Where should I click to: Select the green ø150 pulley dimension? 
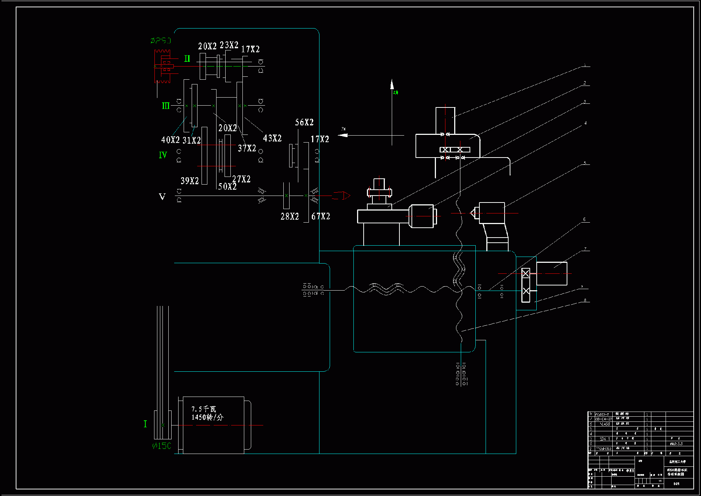pyautogui.click(x=161, y=446)
